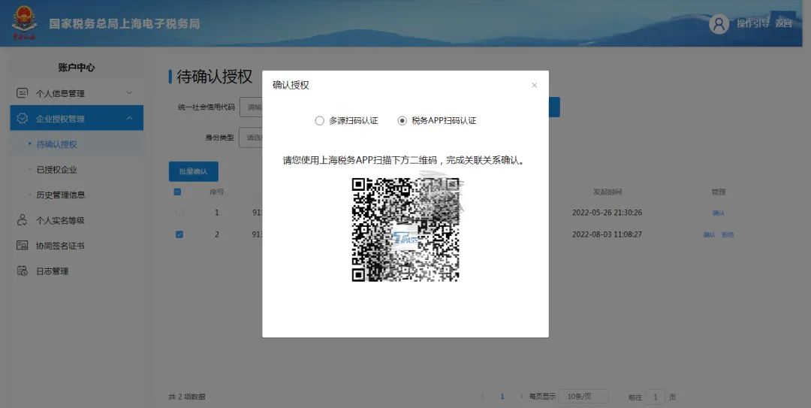Open the 身份类型 dropdown
Viewport: 811px width, 408px height.
[x=251, y=138]
